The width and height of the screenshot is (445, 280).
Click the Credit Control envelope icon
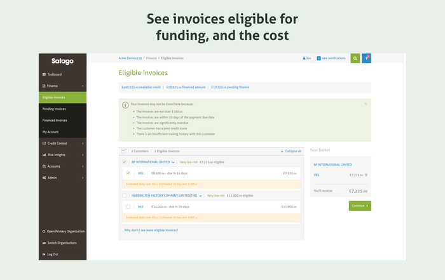[x=44, y=143]
